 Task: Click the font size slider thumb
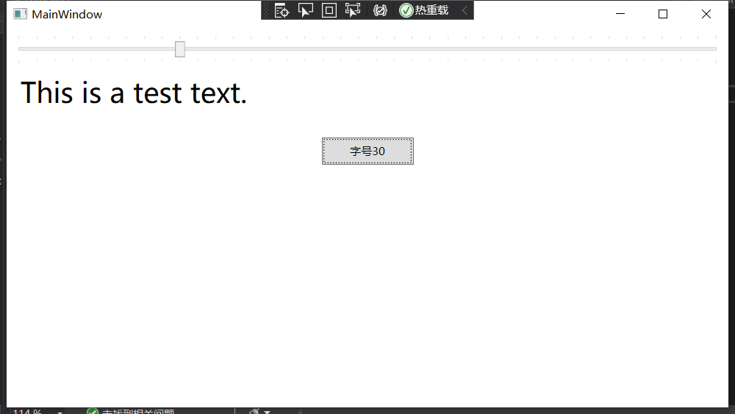pyautogui.click(x=180, y=49)
